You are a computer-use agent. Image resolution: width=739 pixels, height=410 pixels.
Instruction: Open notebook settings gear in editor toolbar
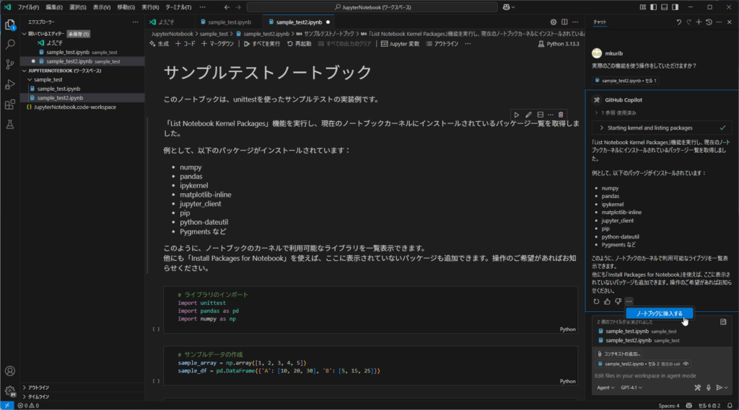tap(554, 22)
